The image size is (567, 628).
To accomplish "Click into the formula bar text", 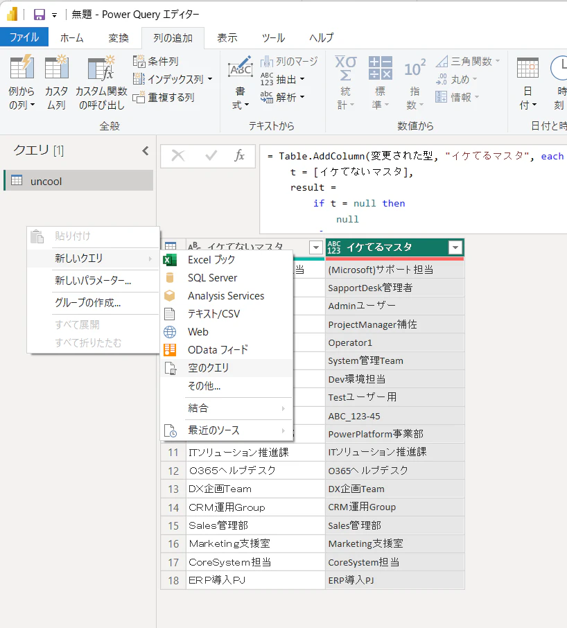I will [412, 189].
